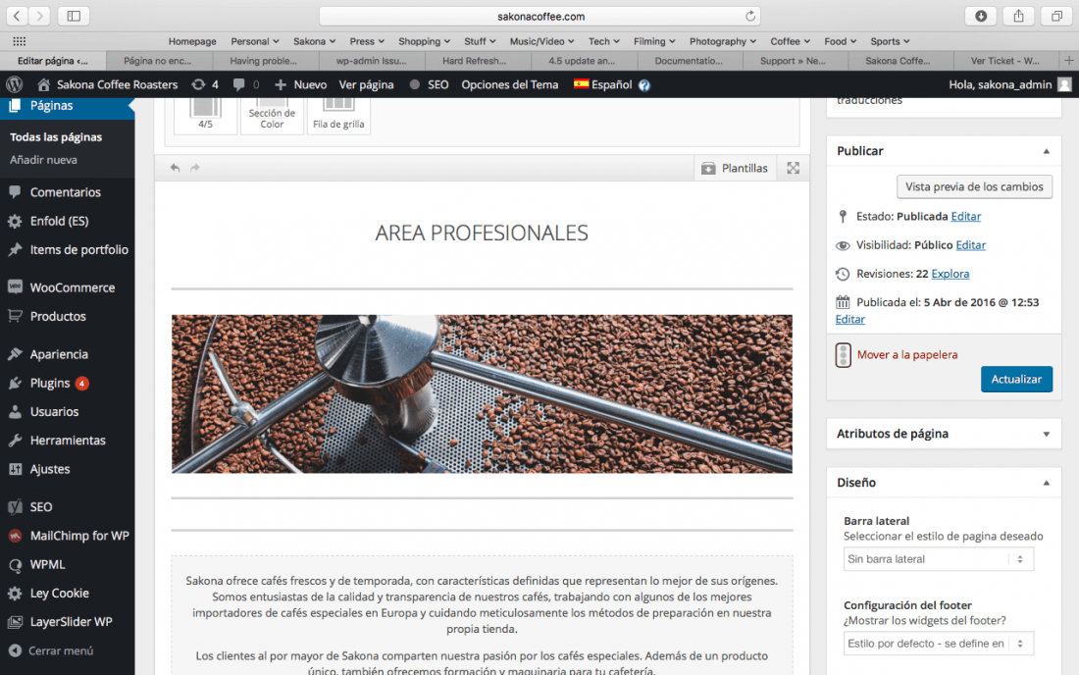This screenshot has width=1079, height=675.
Task: Open the WPML help question mark icon
Action: coord(644,85)
